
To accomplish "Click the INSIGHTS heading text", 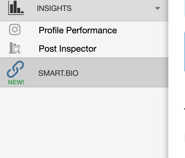I will coord(54,8).
